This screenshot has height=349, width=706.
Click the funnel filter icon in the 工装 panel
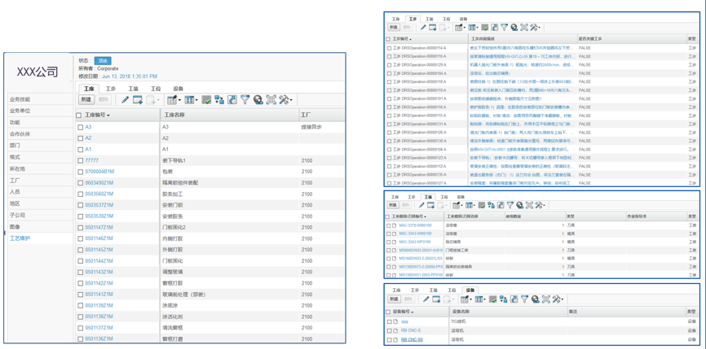point(510,205)
